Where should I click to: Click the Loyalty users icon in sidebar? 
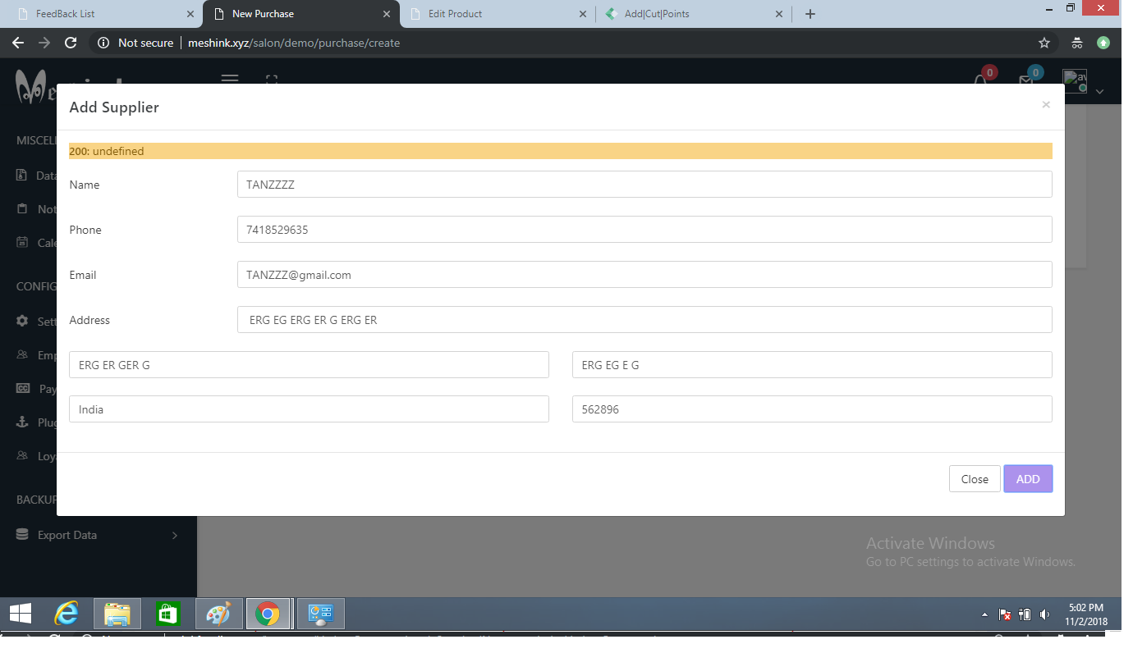[x=22, y=456]
